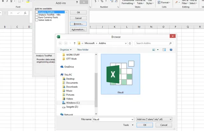Open the Desktop folder

(69, 79)
